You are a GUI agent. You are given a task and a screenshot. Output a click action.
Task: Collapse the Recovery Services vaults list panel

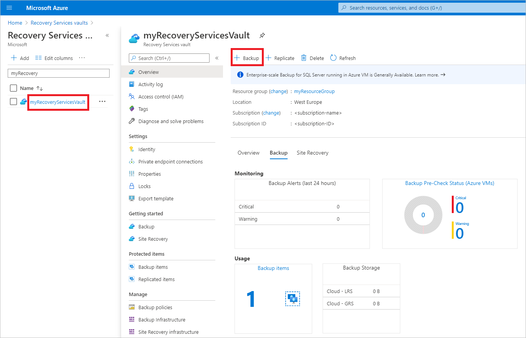coord(107,35)
